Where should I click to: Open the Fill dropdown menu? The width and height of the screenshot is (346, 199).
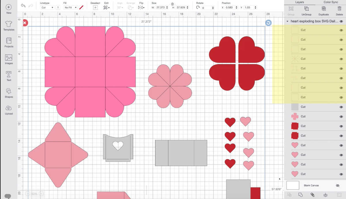tap(70, 7)
